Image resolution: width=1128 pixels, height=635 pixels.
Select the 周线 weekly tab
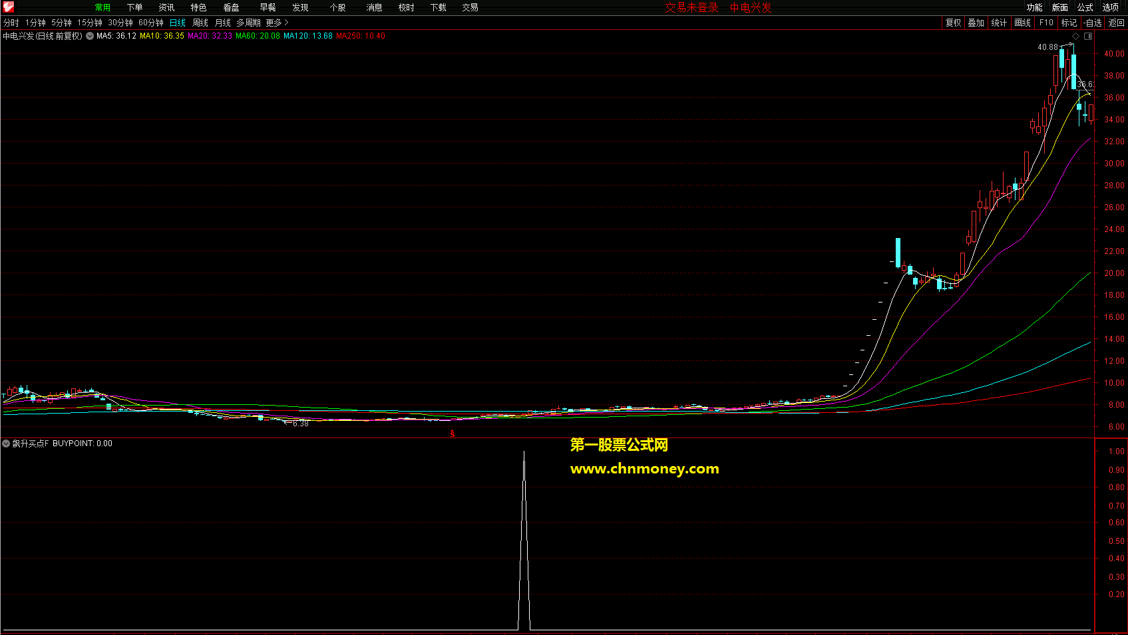point(200,23)
